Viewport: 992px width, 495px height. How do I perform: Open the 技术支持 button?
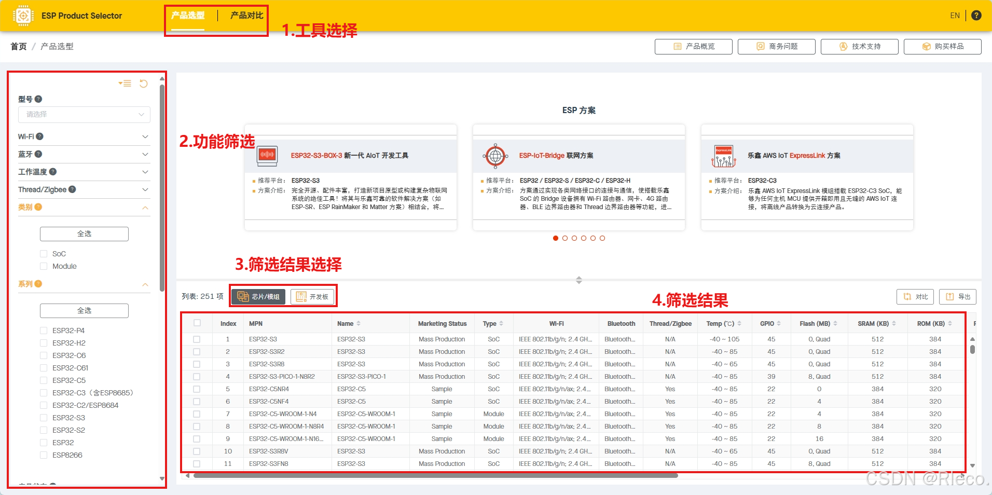pyautogui.click(x=860, y=47)
